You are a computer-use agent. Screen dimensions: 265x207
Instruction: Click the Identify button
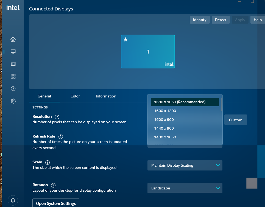click(200, 20)
